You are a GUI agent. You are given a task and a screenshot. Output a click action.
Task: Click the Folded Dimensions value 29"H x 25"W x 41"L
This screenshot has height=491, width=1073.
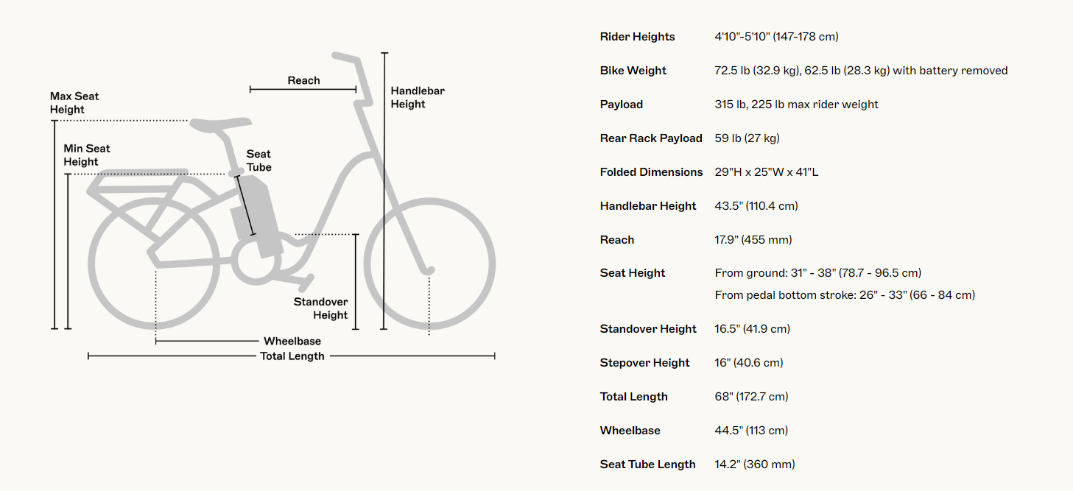(767, 172)
